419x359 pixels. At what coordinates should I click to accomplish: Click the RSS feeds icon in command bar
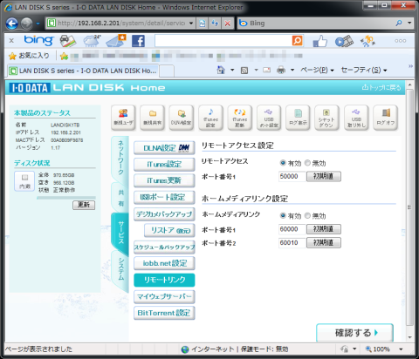[x=244, y=70]
